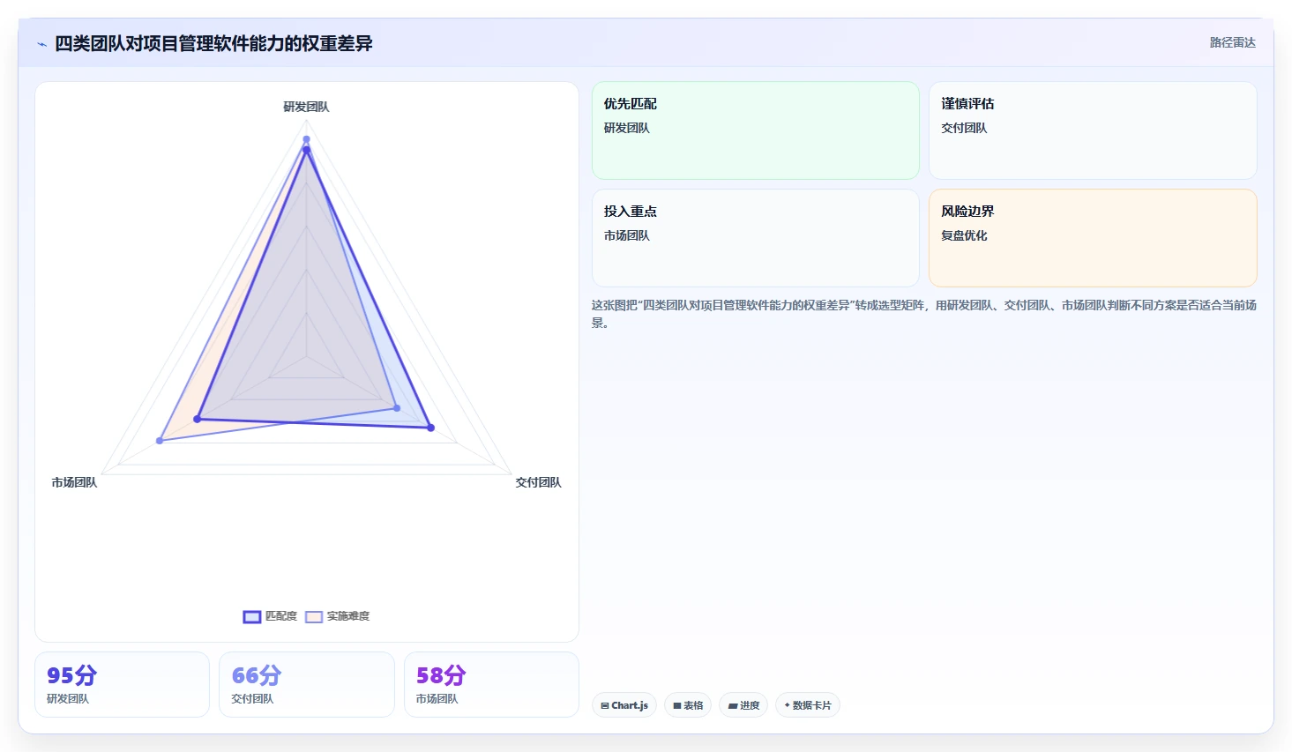Click the 表格 tag
This screenshot has width=1292, height=752.
point(688,705)
